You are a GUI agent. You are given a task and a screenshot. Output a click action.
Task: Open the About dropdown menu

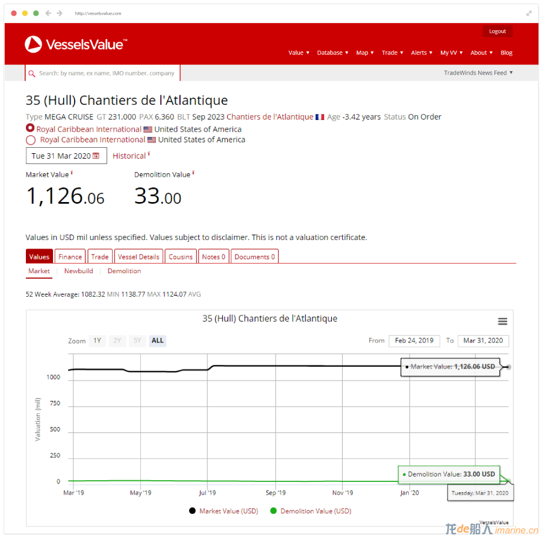click(x=482, y=52)
